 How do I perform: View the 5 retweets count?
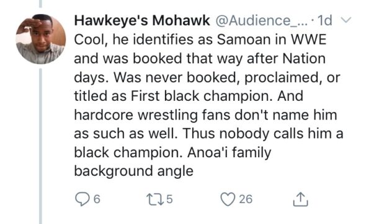coord(169,199)
